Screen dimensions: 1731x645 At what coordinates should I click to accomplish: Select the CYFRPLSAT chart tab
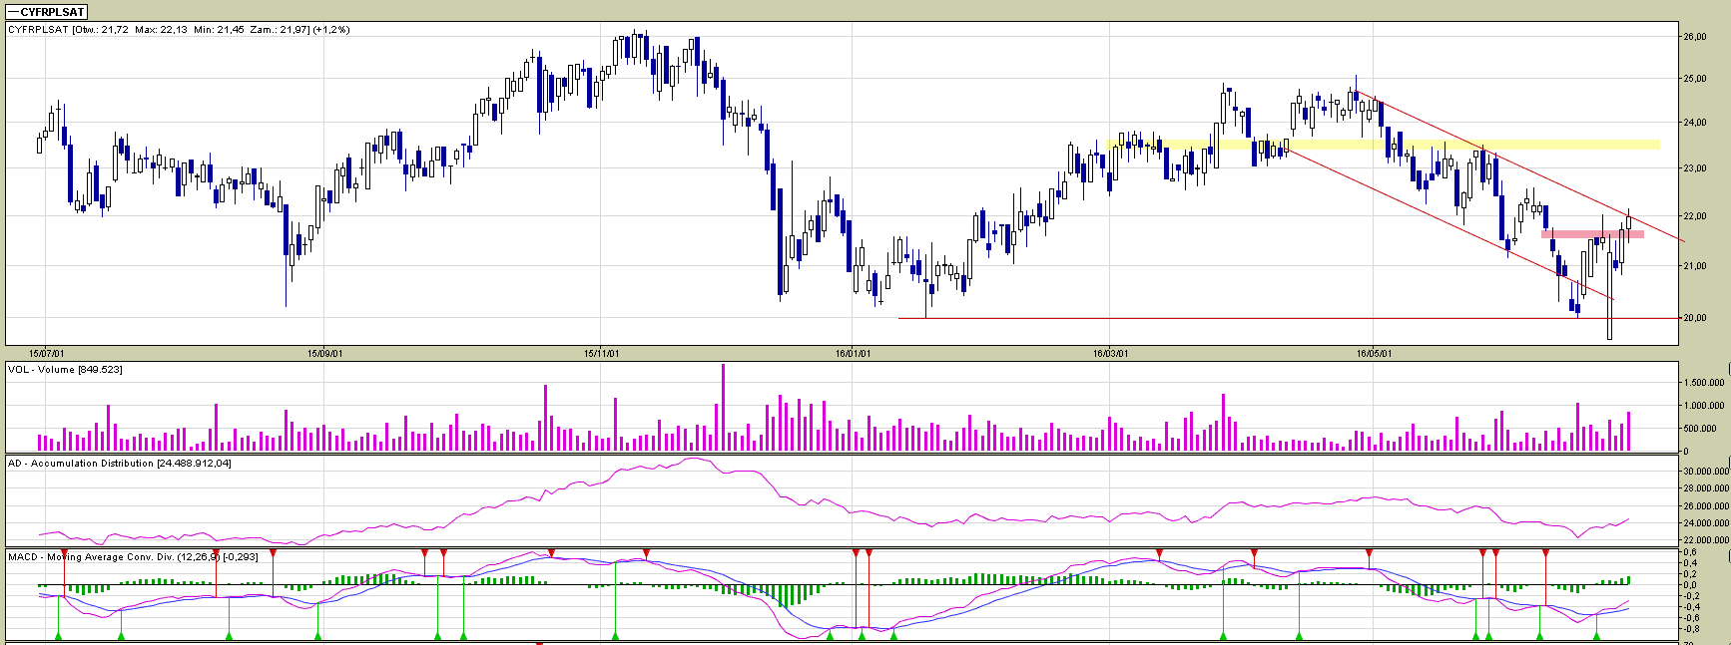click(46, 12)
